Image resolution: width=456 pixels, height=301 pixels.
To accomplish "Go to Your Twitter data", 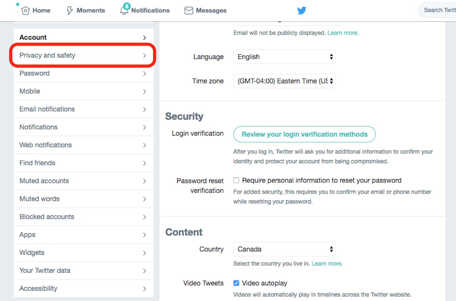I will (45, 271).
